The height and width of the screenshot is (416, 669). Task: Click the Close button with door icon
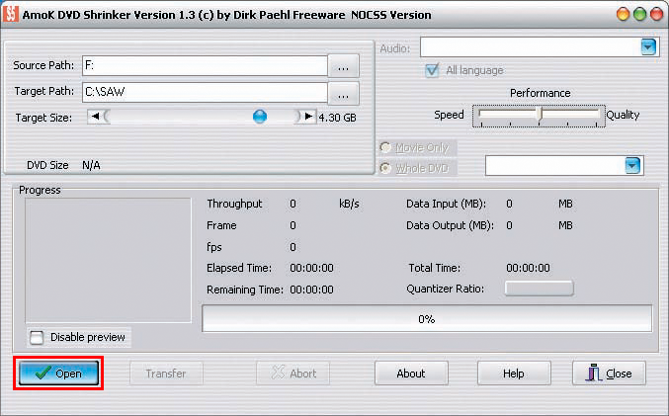pyautogui.click(x=609, y=374)
